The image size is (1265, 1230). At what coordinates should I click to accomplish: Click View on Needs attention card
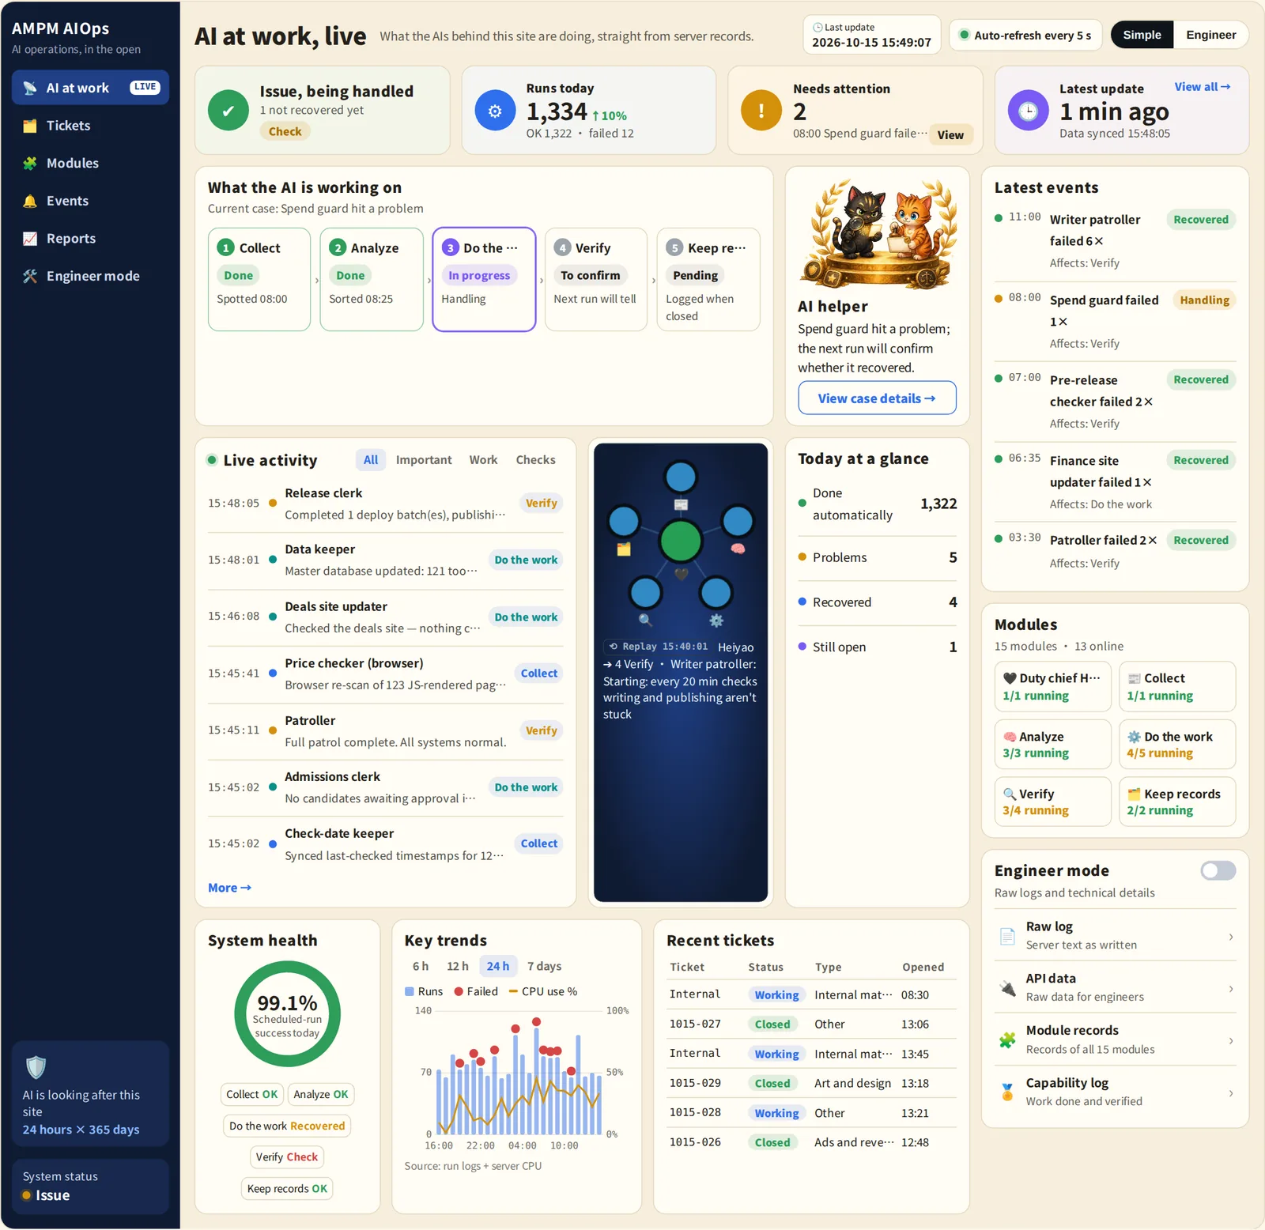(950, 135)
